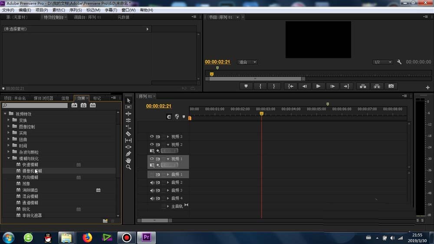
Task: Play the sequence in program monitor
Action: [318, 86]
